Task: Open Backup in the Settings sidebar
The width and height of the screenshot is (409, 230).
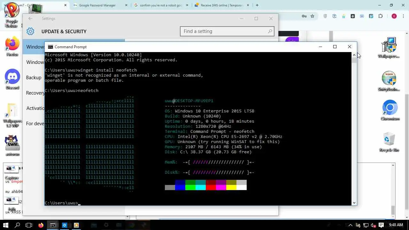Action: pyautogui.click(x=34, y=78)
